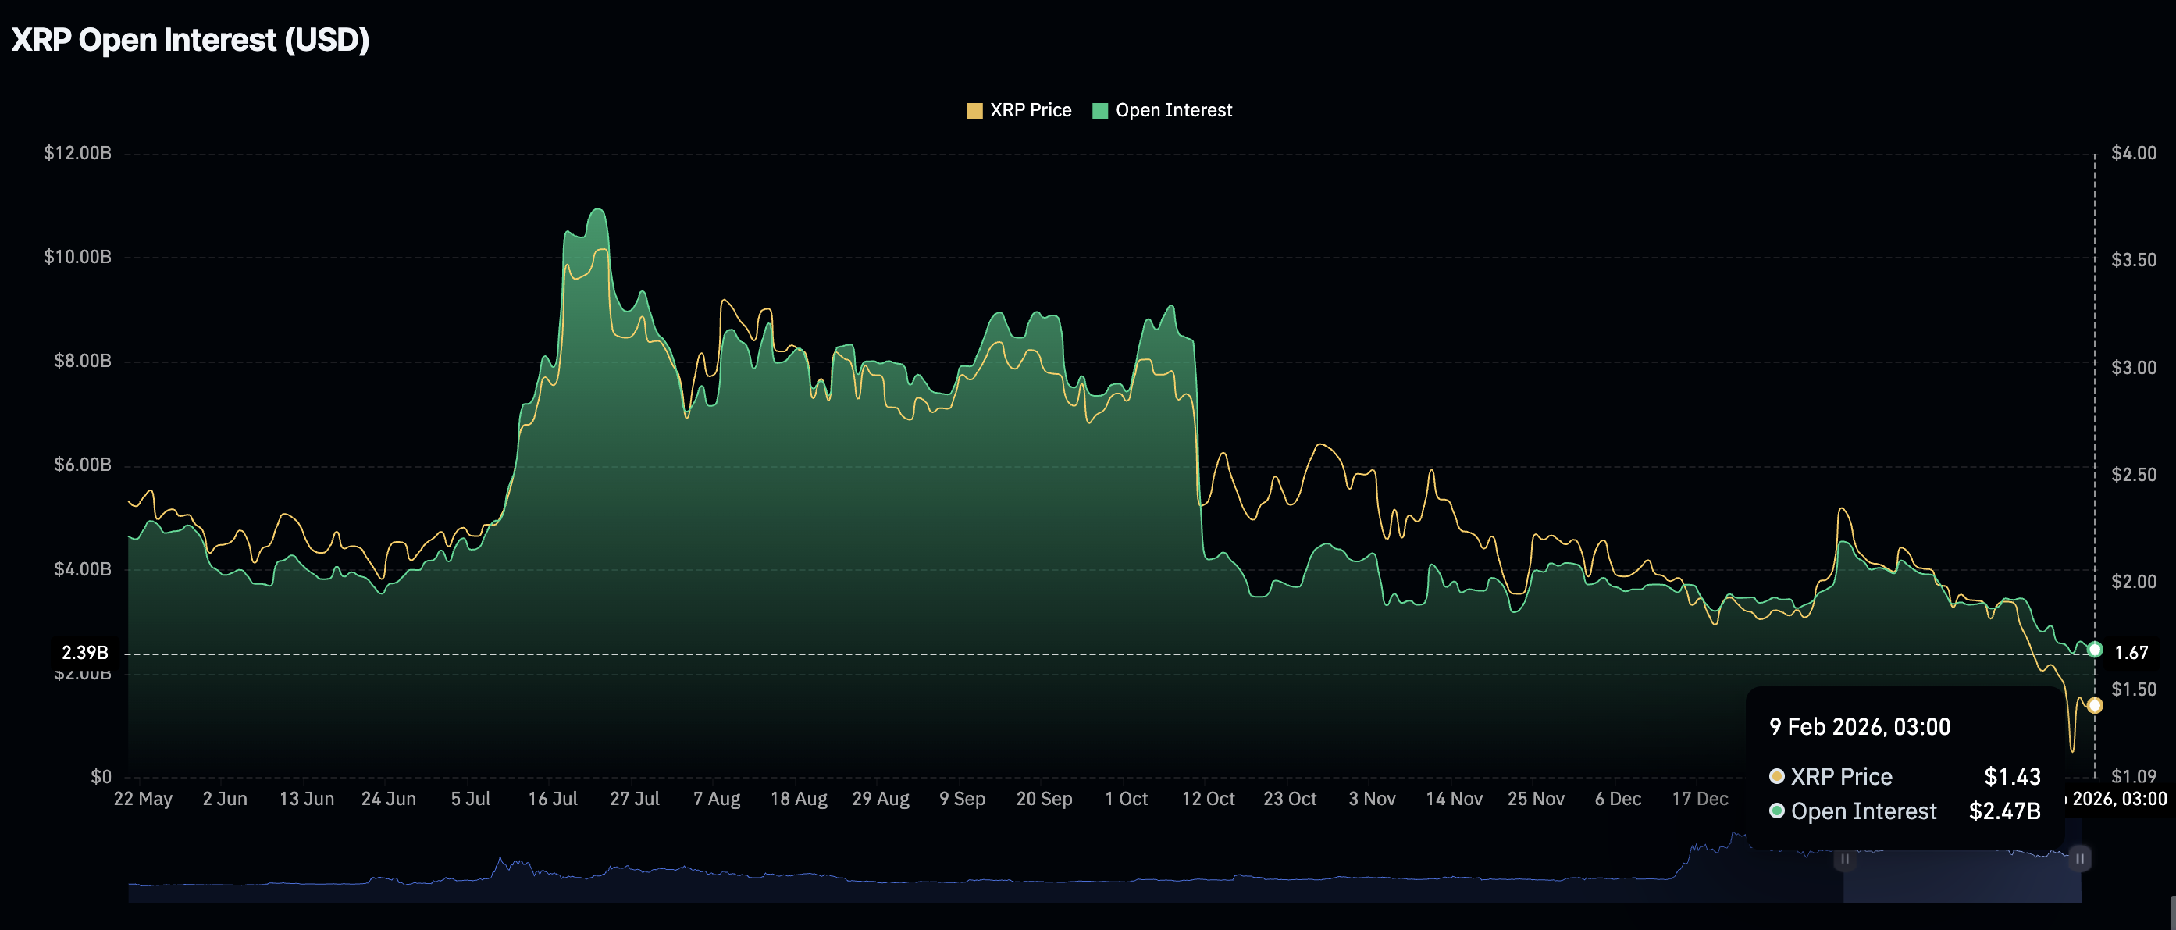Click the $10.00B y-axis label

(x=77, y=257)
